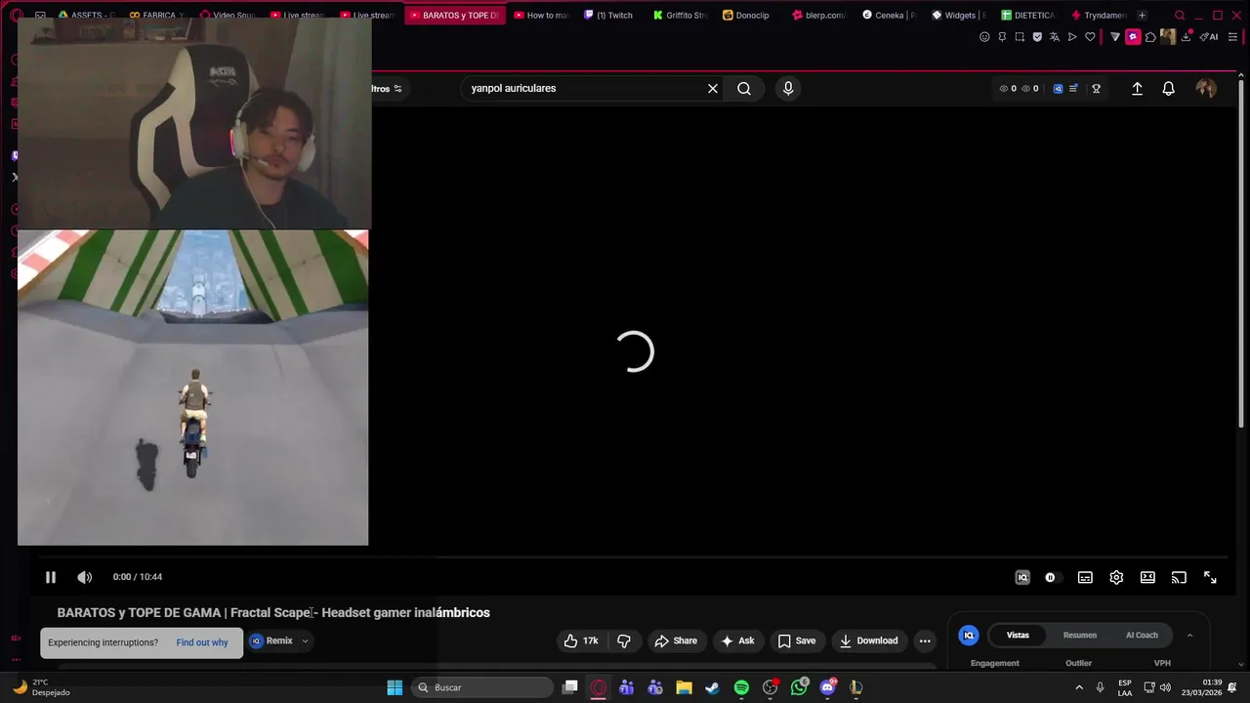Open the filters (Filtros) control
The width and height of the screenshot is (1250, 703).
point(387,89)
